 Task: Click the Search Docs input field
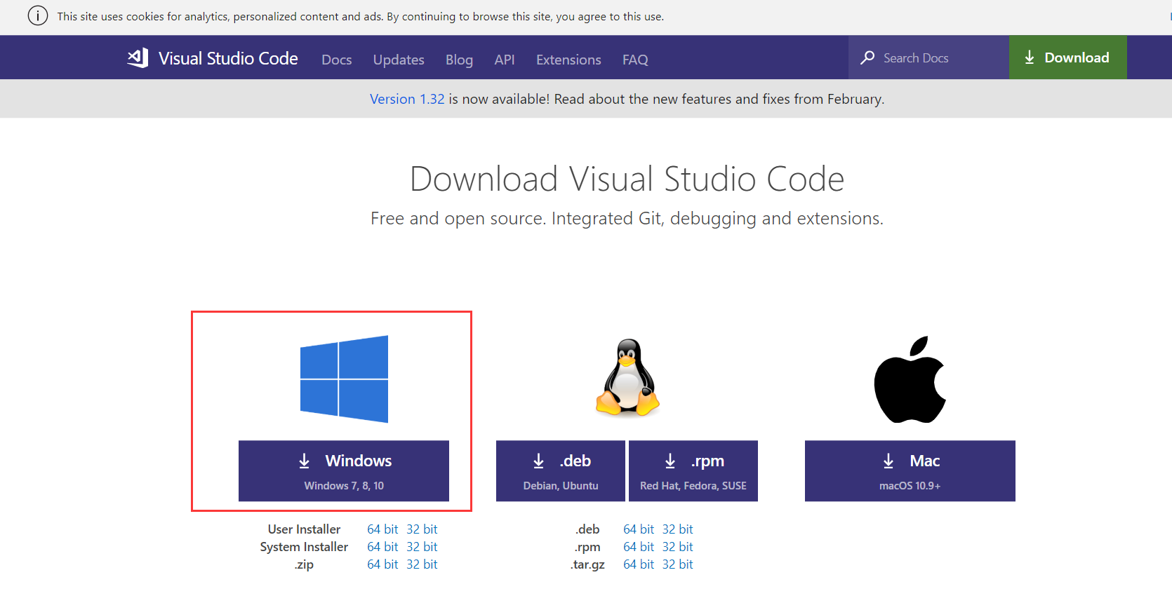(x=928, y=57)
